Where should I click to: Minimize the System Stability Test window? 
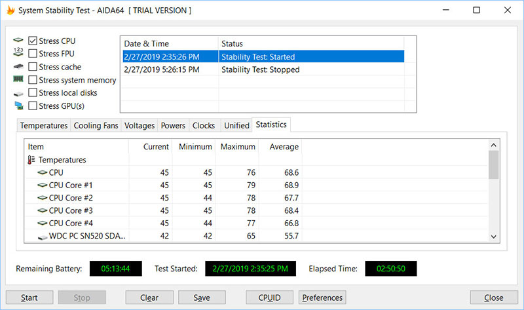[x=446, y=10]
